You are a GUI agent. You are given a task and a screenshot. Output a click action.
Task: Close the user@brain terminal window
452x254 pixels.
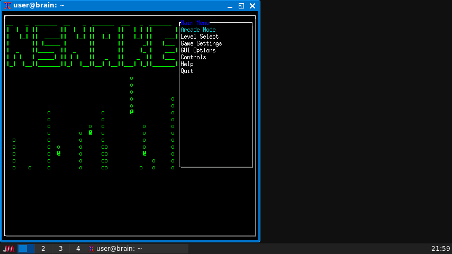click(x=252, y=6)
